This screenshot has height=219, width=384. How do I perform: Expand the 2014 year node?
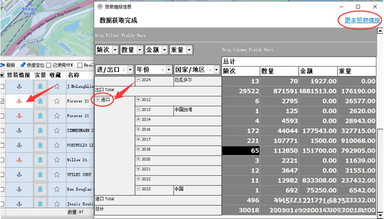click(x=138, y=119)
